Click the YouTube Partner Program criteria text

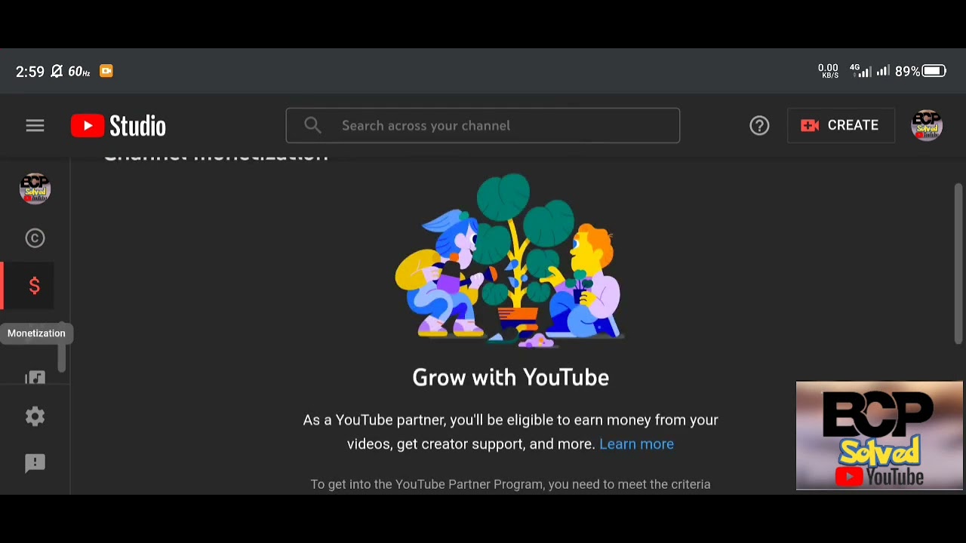[x=510, y=484]
